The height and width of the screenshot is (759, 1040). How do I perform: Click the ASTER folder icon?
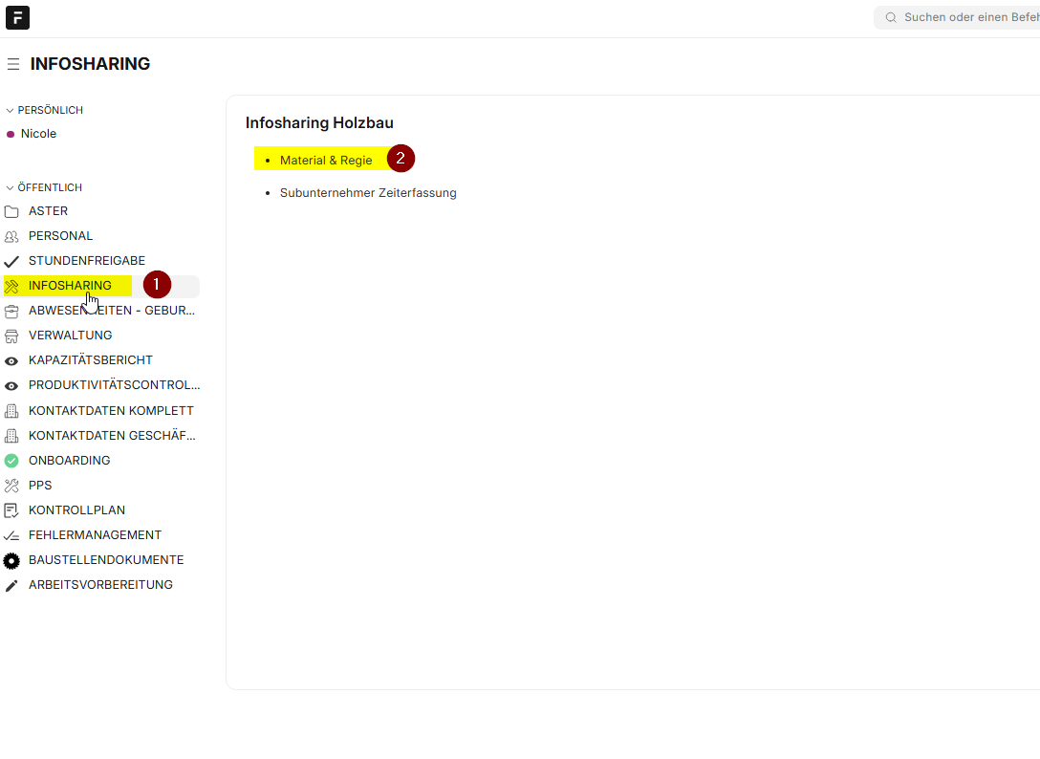pyautogui.click(x=11, y=211)
